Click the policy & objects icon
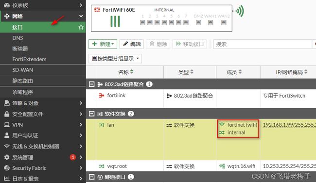This screenshot has height=183, width=316. pyautogui.click(x=7, y=103)
